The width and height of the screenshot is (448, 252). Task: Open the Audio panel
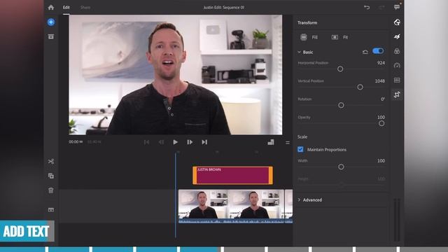tap(397, 80)
